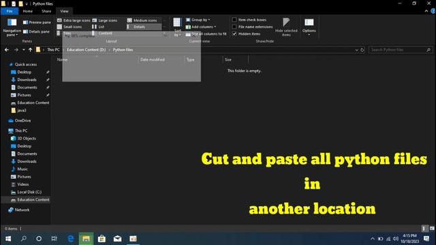Image resolution: width=436 pixels, height=245 pixels.
Task: Switch to large thumbnails status bar icon
Action: (432, 229)
